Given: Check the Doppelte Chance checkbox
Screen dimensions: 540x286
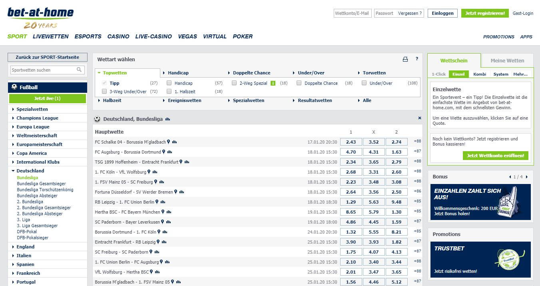Looking at the screenshot, I should point(299,83).
